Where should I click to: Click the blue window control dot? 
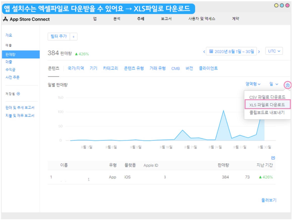[x=282, y=5]
